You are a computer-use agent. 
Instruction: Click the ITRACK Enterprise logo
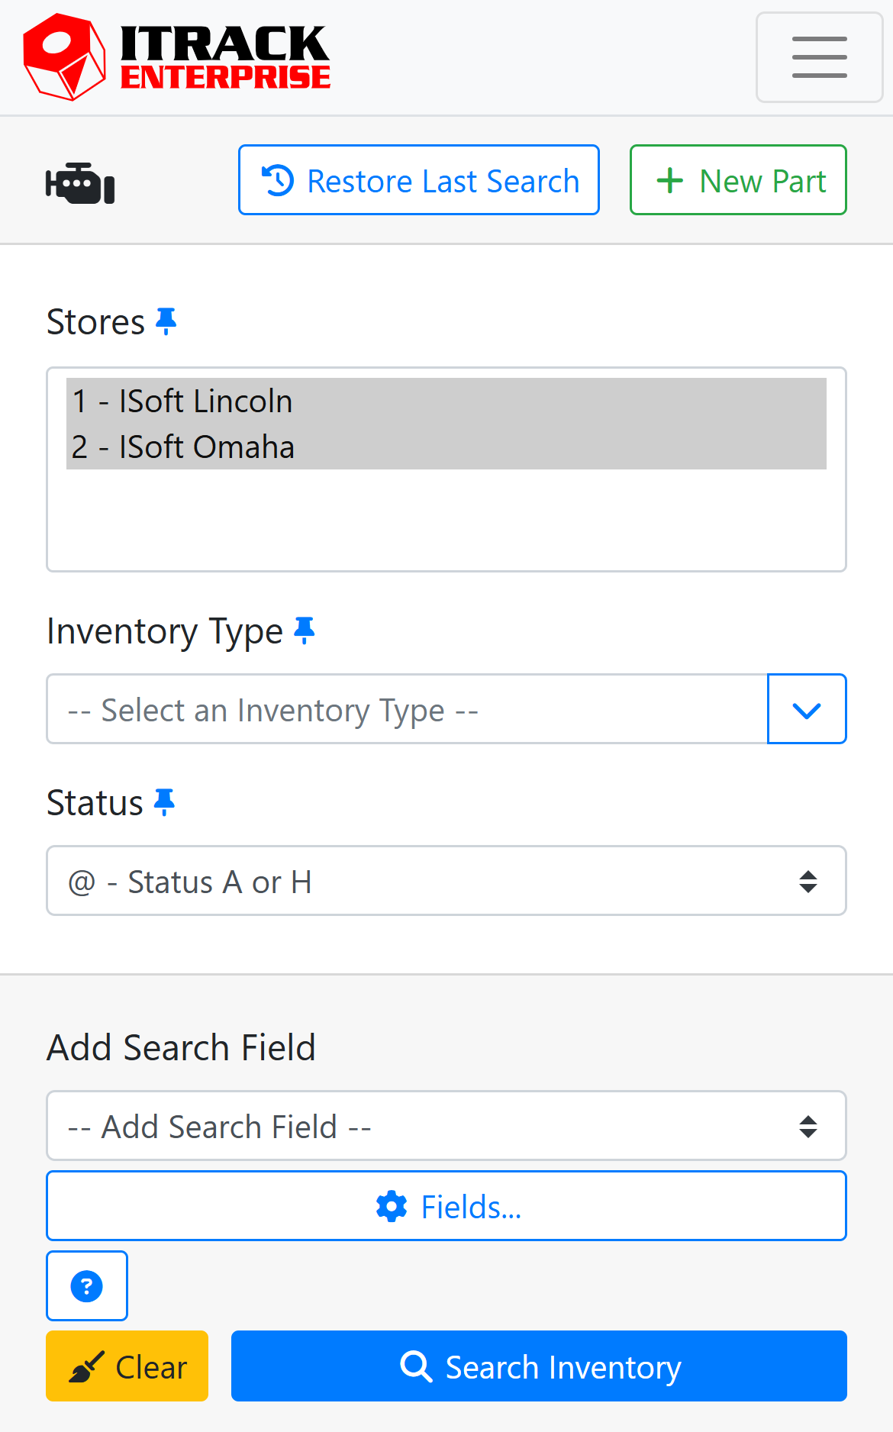[x=177, y=56]
